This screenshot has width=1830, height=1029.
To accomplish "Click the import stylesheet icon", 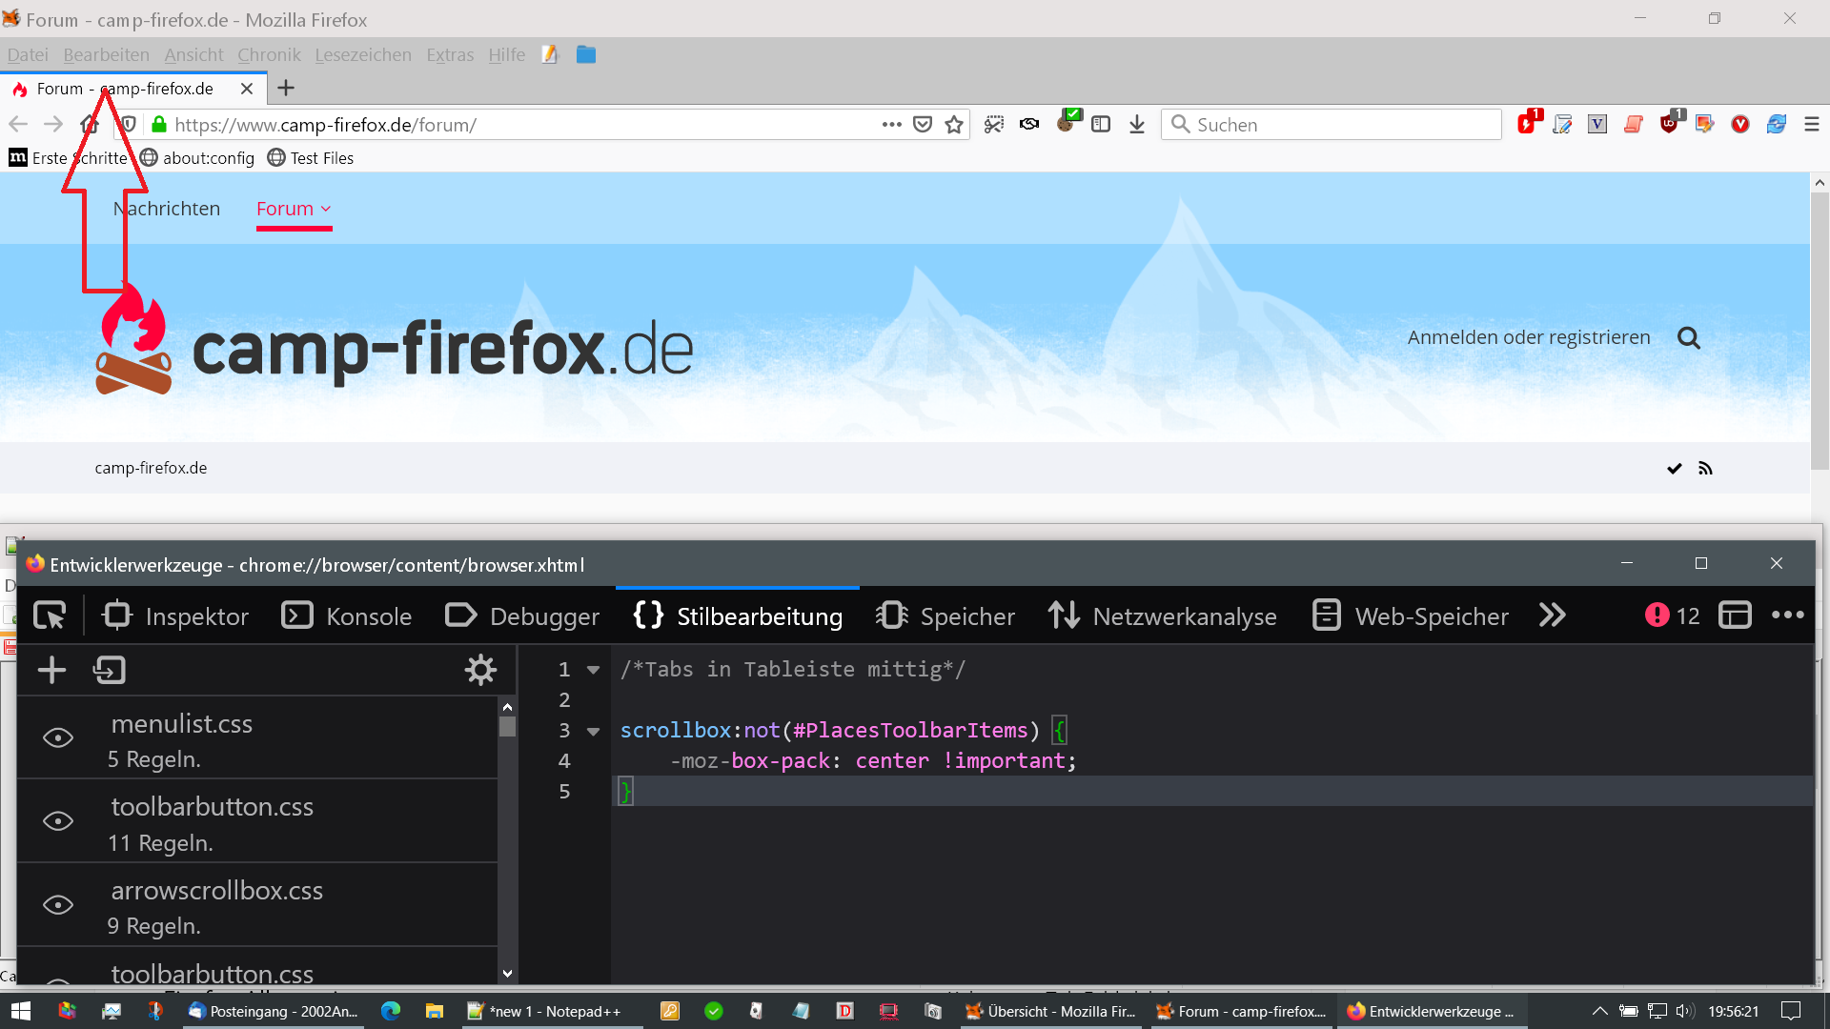I will pyautogui.click(x=110, y=671).
